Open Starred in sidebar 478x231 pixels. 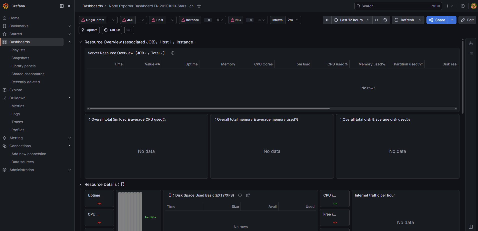[x=16, y=34]
